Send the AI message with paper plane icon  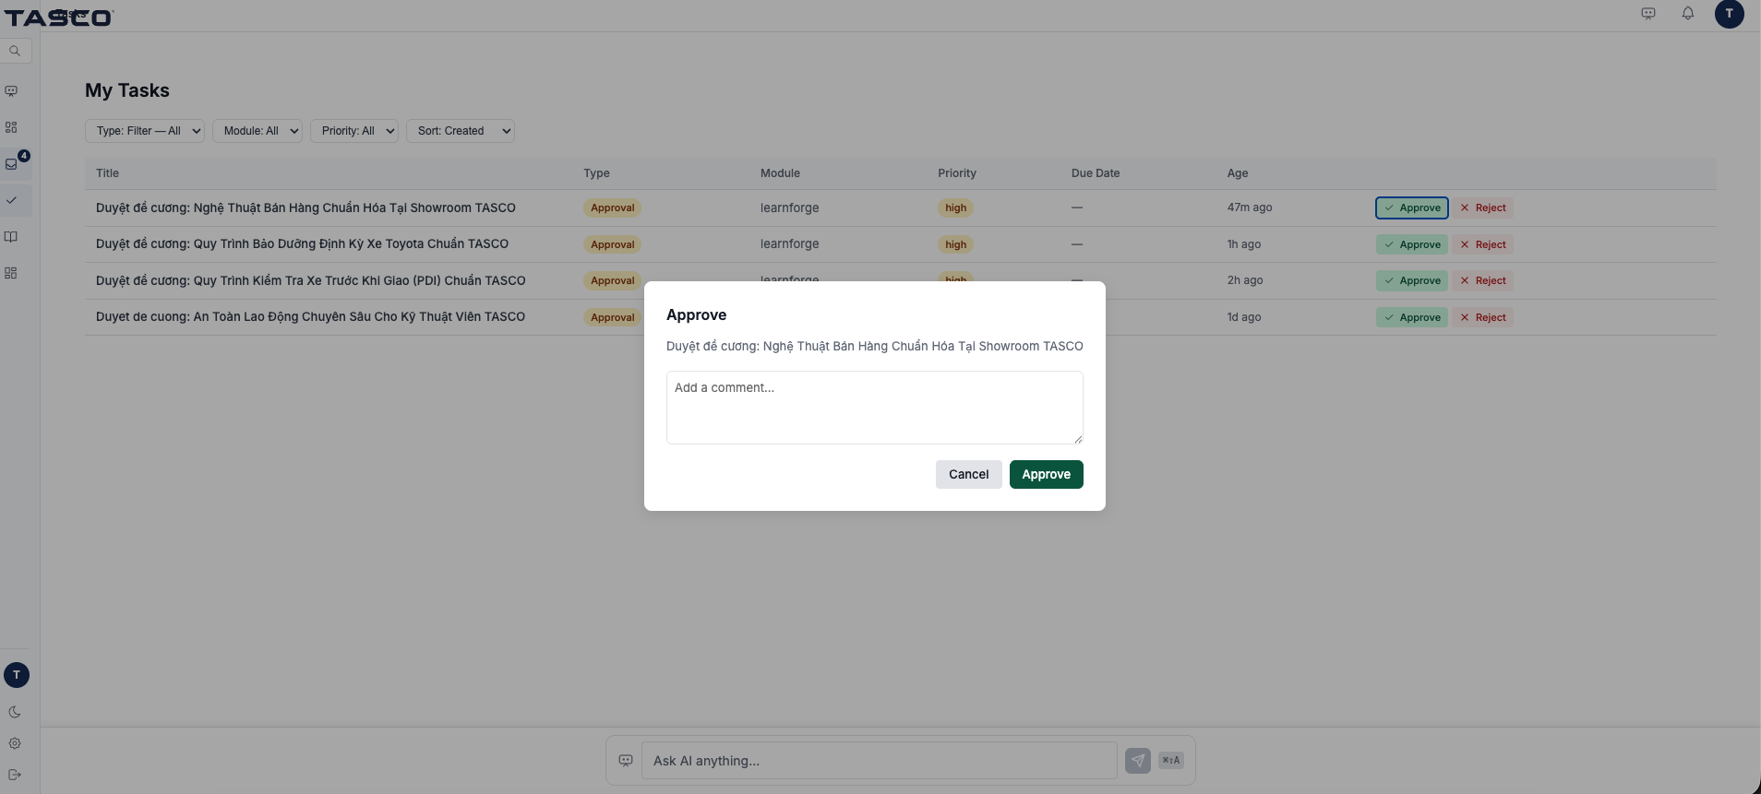click(1138, 761)
